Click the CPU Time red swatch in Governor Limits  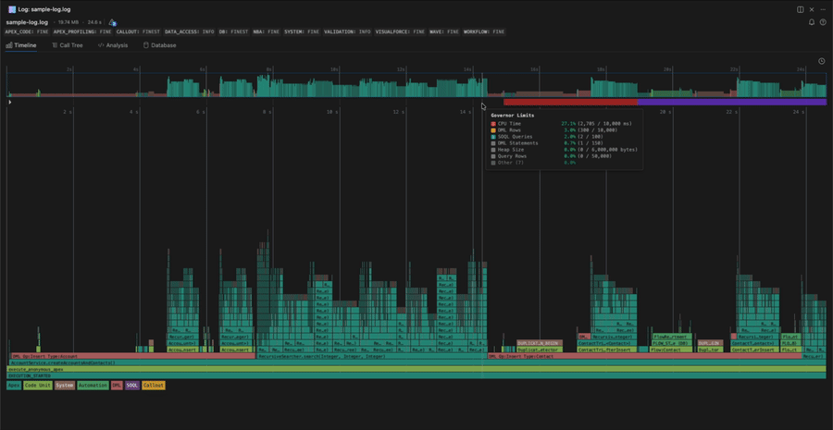(x=493, y=124)
